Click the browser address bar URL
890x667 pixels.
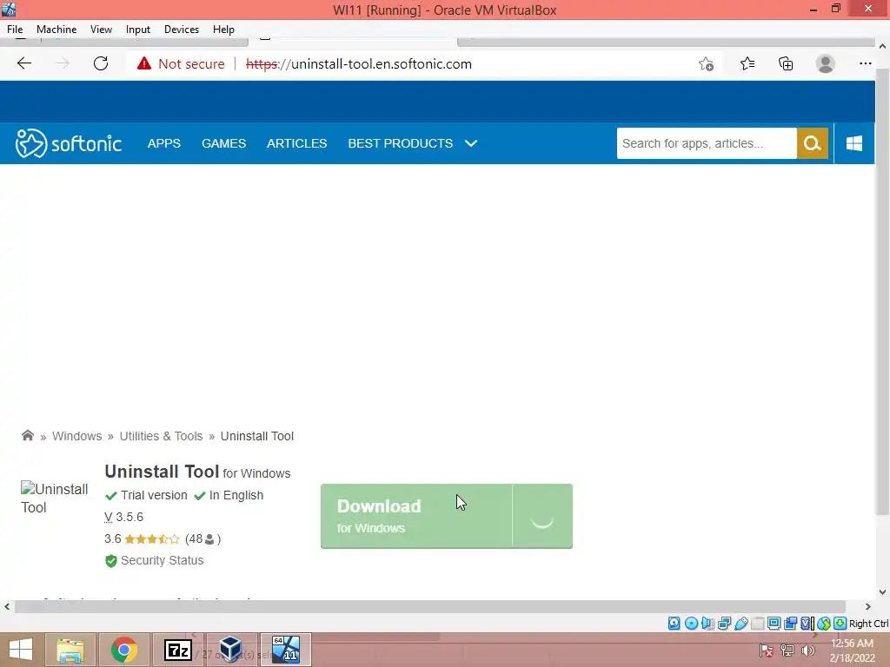359,64
